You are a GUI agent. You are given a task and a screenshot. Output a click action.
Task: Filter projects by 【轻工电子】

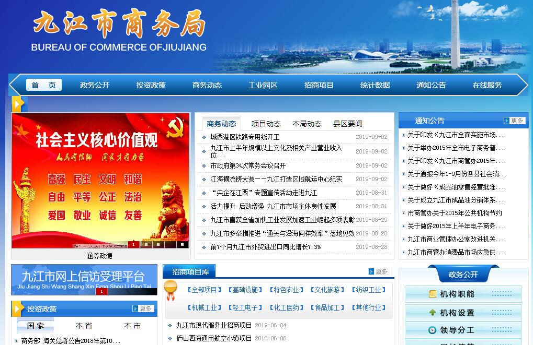[x=245, y=307]
